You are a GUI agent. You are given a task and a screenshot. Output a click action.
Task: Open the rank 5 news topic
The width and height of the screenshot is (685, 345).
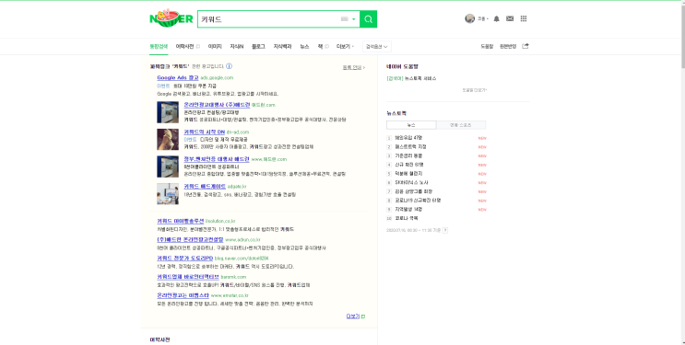click(408, 174)
